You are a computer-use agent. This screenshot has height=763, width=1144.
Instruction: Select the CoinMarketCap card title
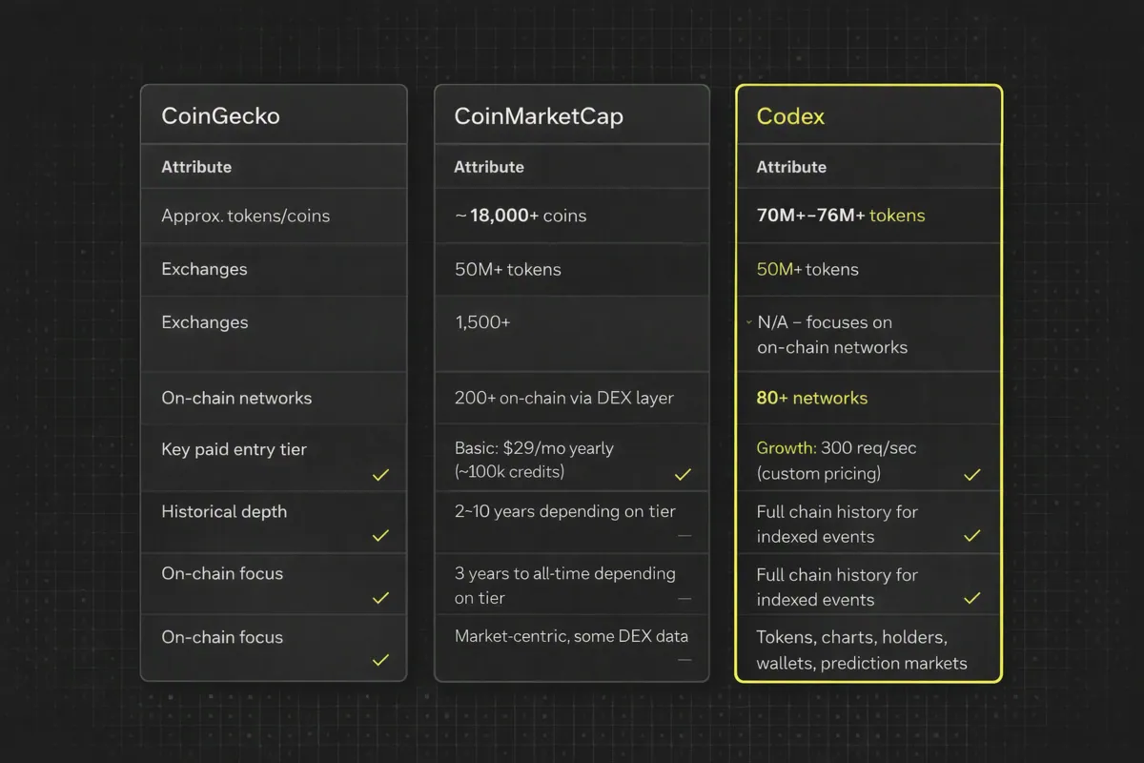[x=539, y=116]
